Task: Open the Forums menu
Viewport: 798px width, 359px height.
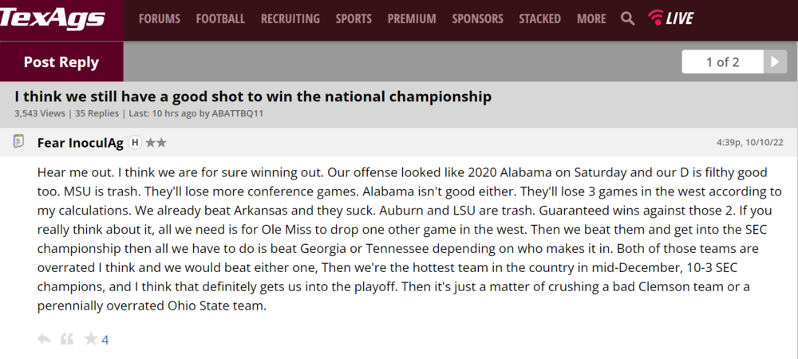Action: coord(160,18)
